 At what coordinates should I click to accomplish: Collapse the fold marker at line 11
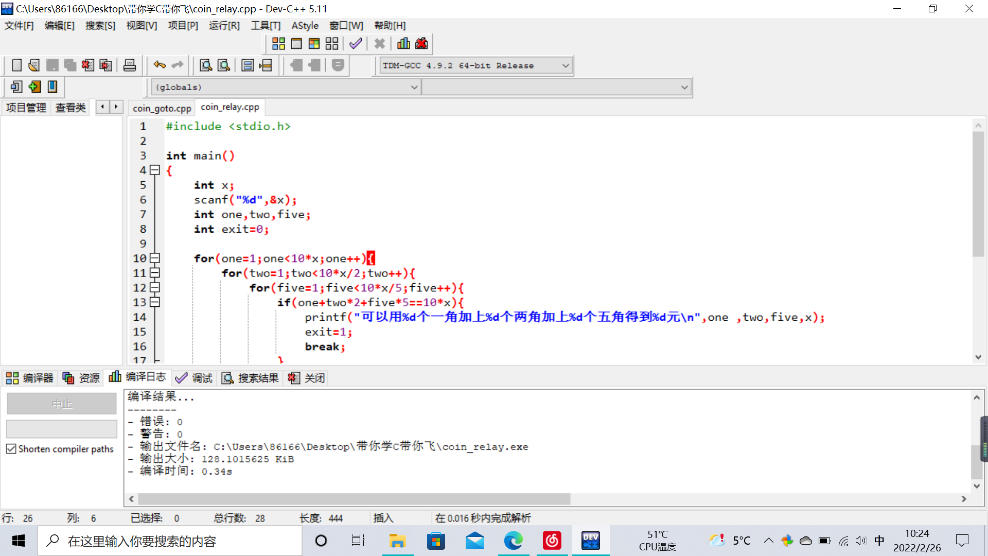[155, 273]
